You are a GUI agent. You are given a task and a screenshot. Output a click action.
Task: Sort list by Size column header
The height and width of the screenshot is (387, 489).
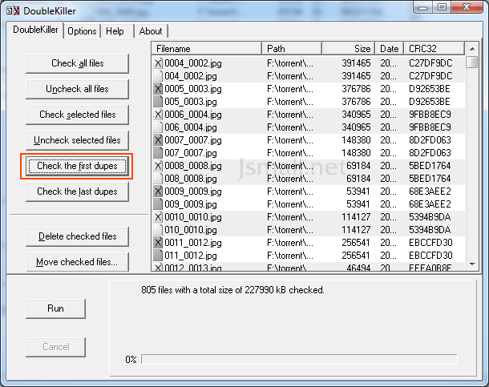click(x=349, y=49)
